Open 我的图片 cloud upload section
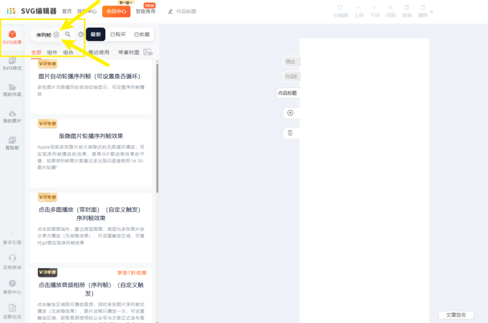This screenshot has height=323, width=488. [x=12, y=117]
